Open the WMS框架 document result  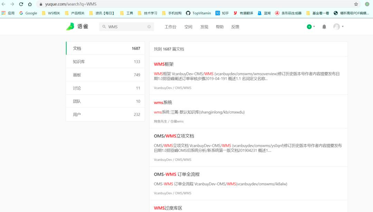pyautogui.click(x=164, y=64)
